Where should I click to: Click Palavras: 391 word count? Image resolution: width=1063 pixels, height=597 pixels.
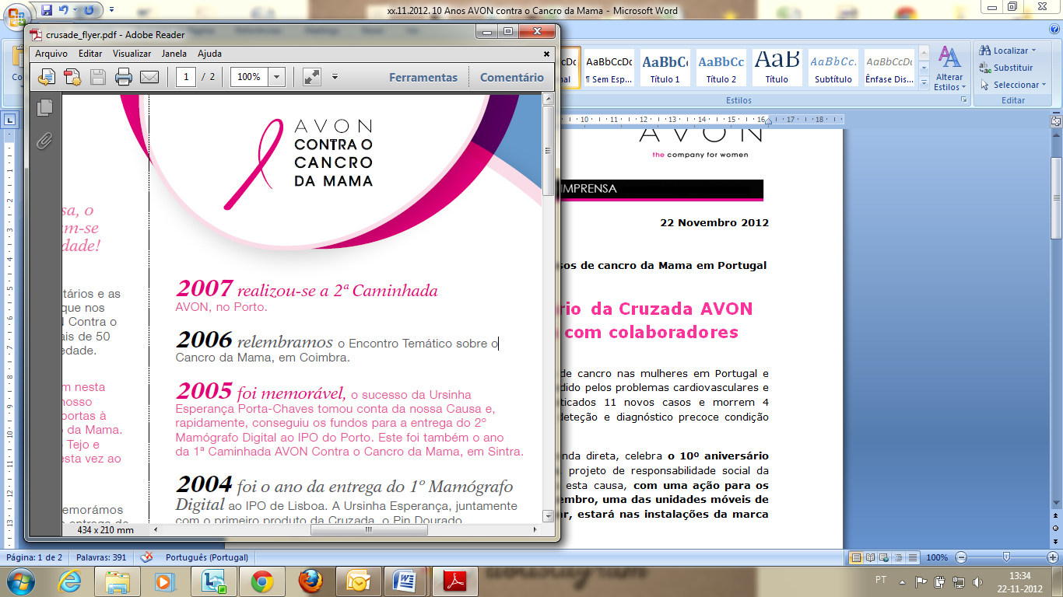[x=101, y=557]
